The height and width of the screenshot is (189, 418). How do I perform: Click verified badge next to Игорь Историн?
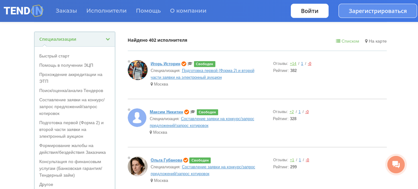(184, 64)
